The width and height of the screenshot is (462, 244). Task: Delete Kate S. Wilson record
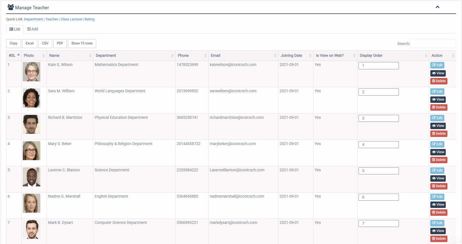tap(438, 81)
